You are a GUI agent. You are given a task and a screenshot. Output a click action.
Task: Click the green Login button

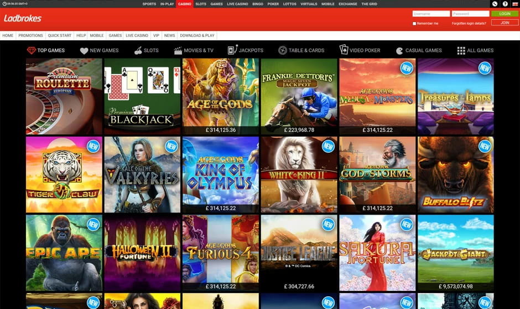pyautogui.click(x=505, y=14)
